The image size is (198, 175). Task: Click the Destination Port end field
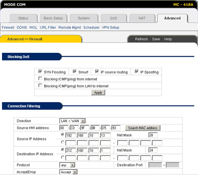[173, 165]
